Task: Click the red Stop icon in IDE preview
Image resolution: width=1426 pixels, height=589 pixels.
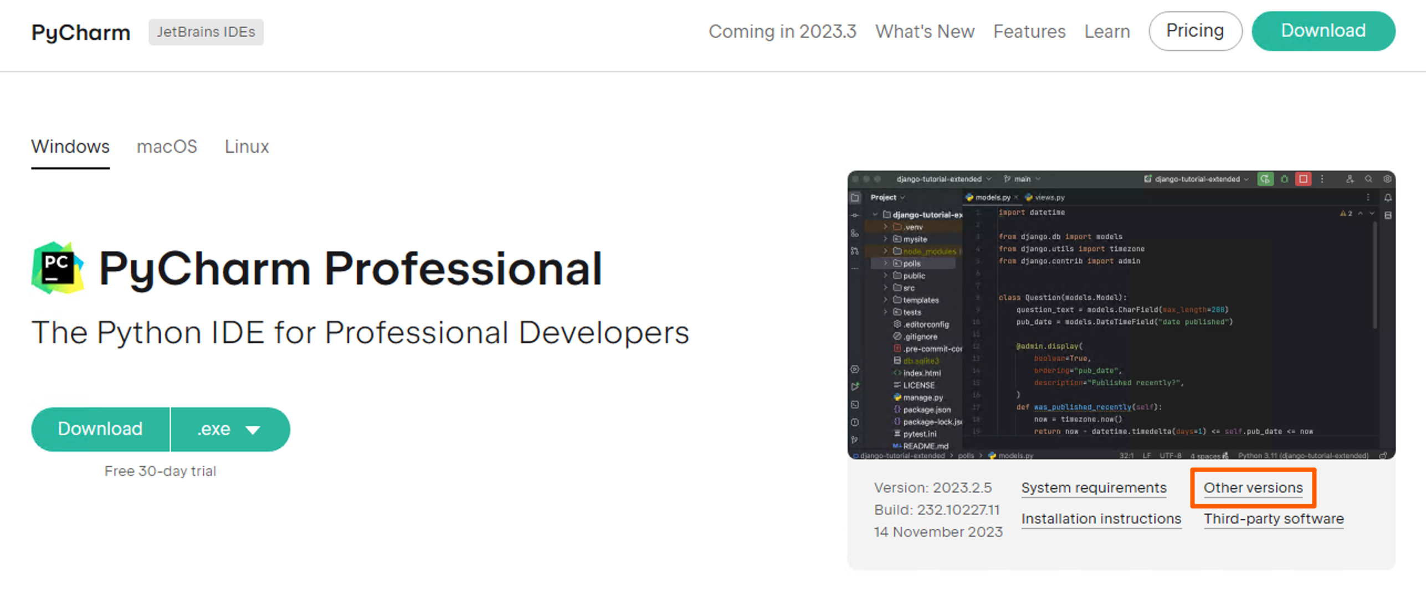Action: coord(1303,179)
